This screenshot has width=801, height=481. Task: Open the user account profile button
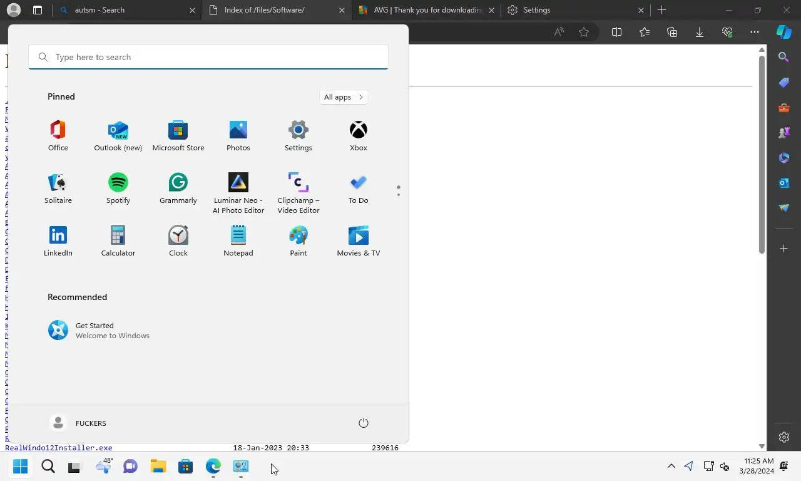point(78,423)
